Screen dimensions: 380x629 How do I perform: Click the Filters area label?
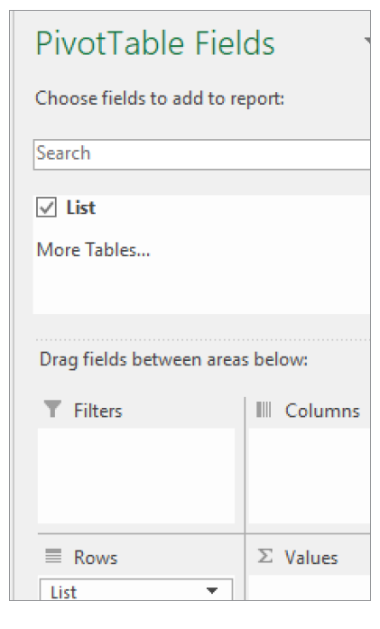tap(97, 411)
